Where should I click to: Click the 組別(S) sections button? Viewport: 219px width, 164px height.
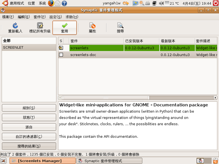point(29,108)
